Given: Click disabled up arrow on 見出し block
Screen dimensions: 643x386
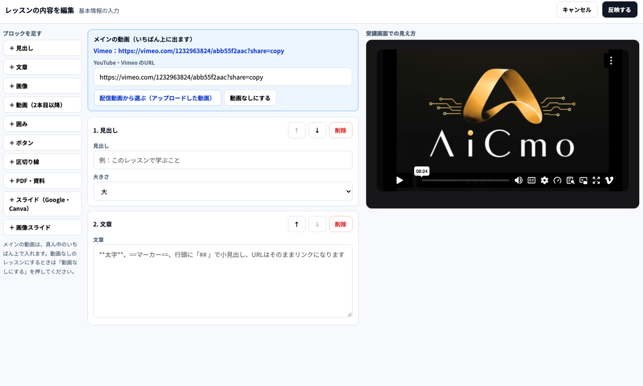Looking at the screenshot, I should click(297, 130).
